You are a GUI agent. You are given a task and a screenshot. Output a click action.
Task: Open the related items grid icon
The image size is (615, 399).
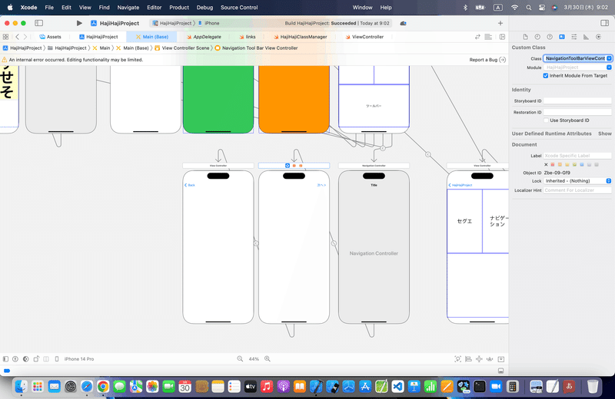[5, 37]
